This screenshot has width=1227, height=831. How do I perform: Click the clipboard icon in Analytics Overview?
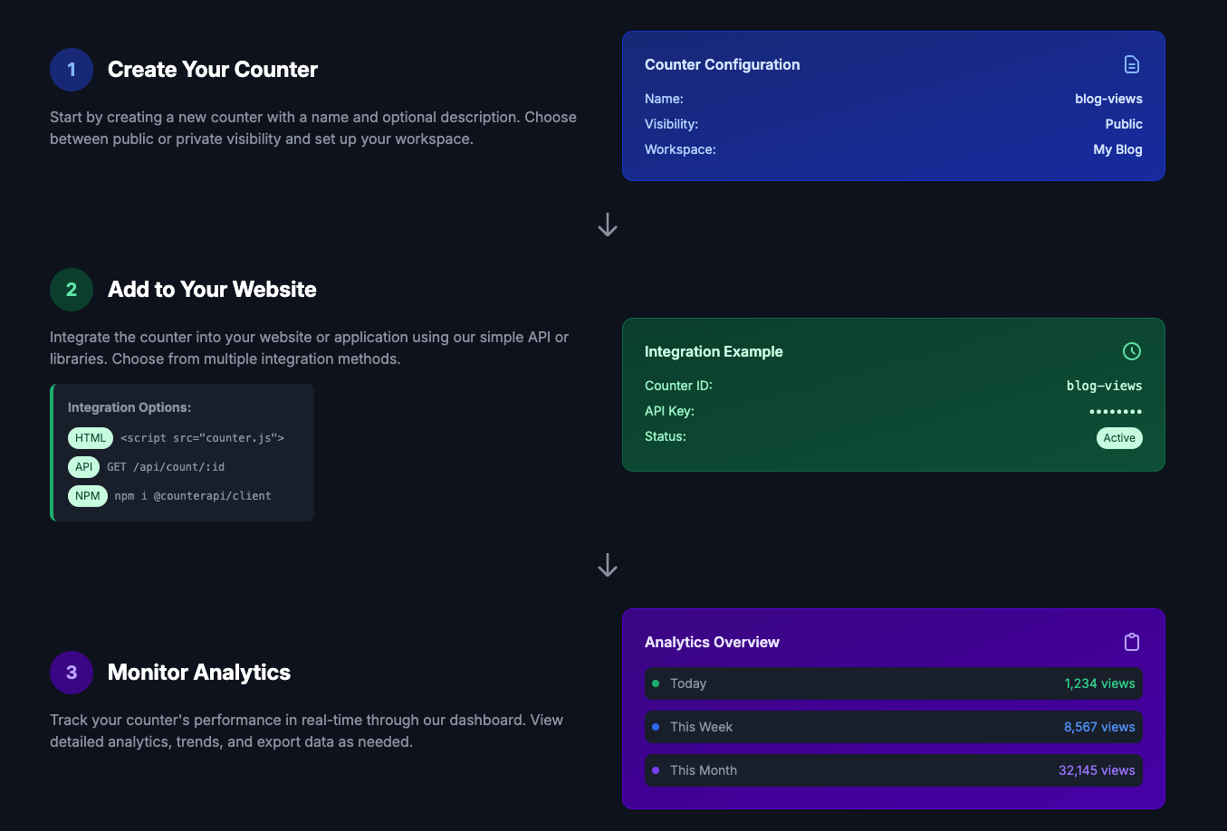click(1131, 642)
